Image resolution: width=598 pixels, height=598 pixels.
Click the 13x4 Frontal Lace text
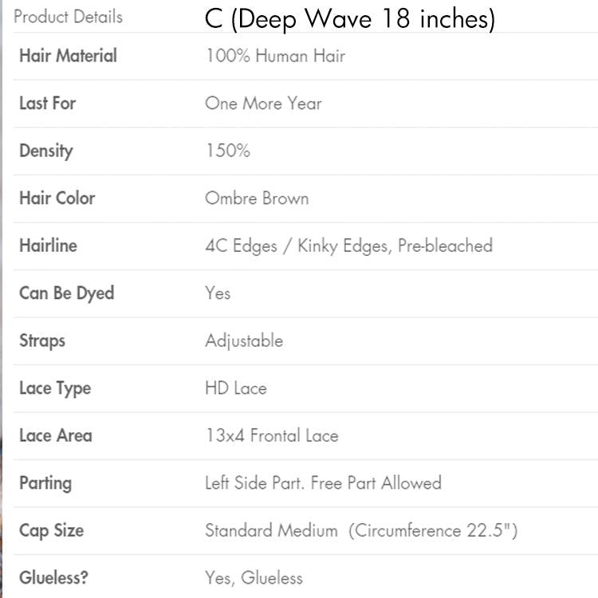click(272, 435)
